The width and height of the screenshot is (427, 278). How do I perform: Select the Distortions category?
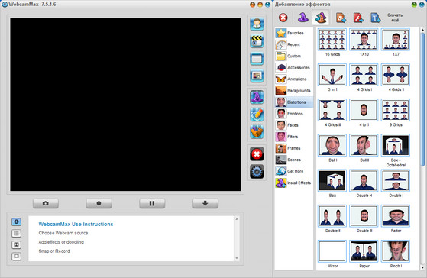294,102
